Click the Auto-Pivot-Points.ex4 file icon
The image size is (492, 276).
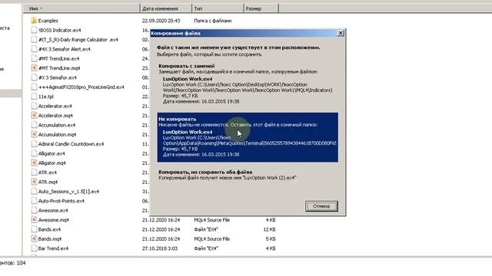[x=34, y=201]
